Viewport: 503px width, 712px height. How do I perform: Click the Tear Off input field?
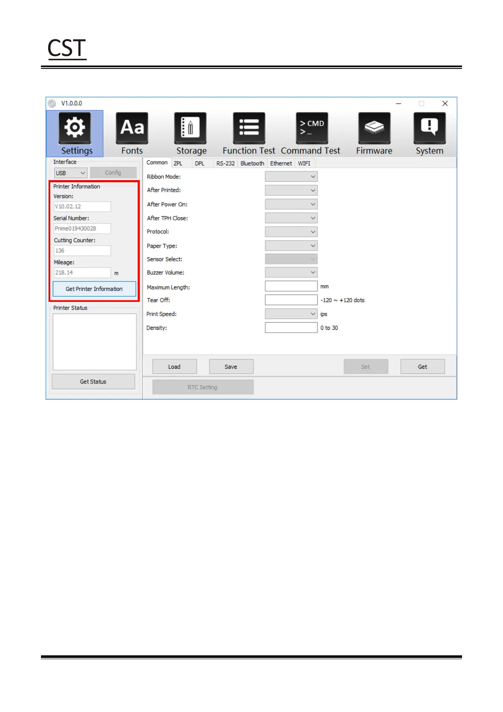pos(291,300)
